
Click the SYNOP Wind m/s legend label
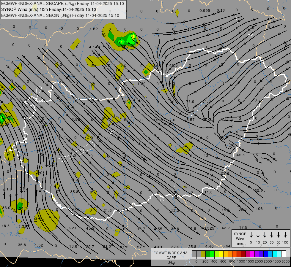point(240,239)
